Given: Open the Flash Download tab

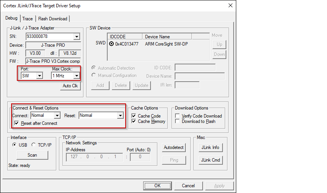Looking at the screenshot, I should click(52, 19).
